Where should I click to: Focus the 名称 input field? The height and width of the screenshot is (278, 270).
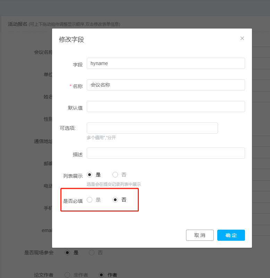[x=166, y=85]
